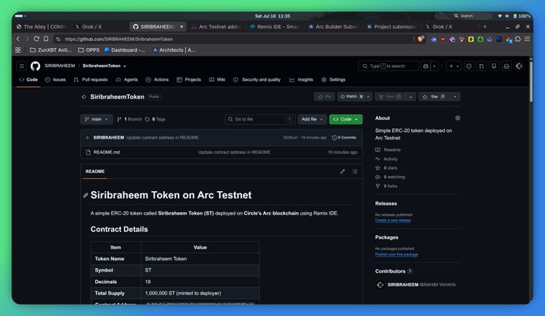Open the main branch selector dropdown
This screenshot has width=545, height=316.
click(96, 119)
